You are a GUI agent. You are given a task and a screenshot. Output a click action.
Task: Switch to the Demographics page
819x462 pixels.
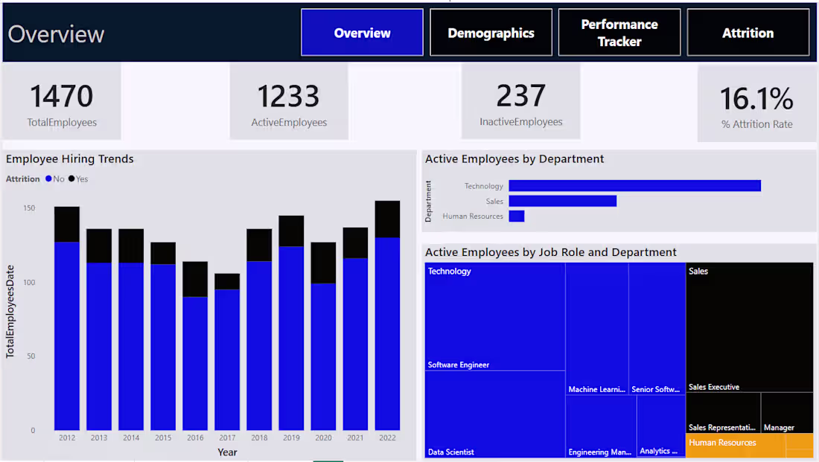[491, 32]
